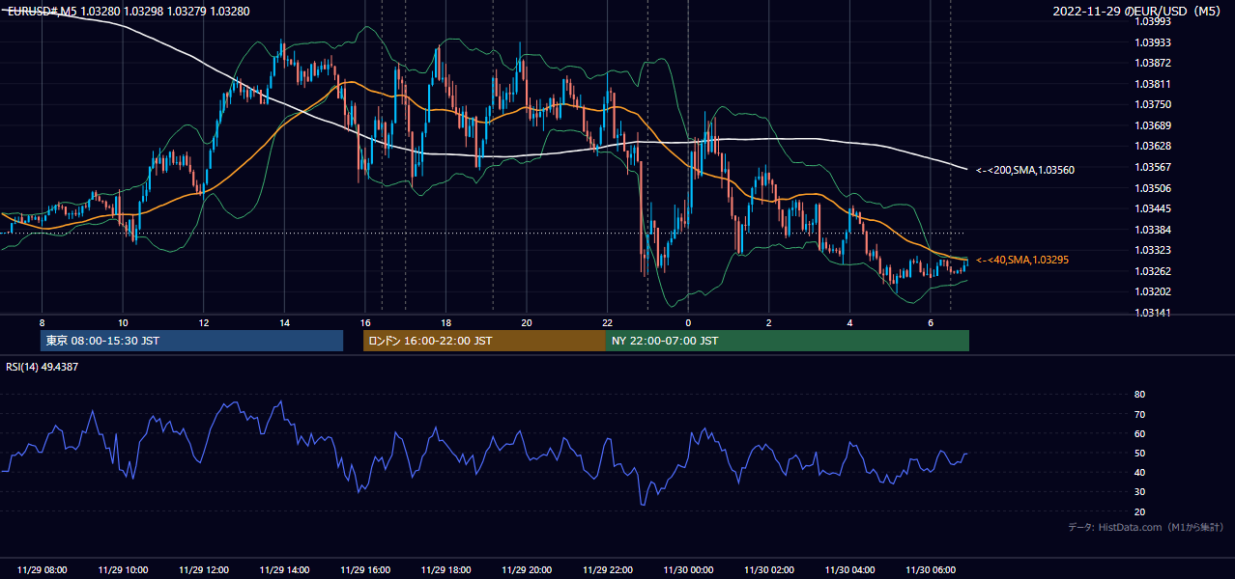This screenshot has width=1235, height=579.
Task: Click the 11/30 00:00 time axis label
Action: pyautogui.click(x=688, y=570)
